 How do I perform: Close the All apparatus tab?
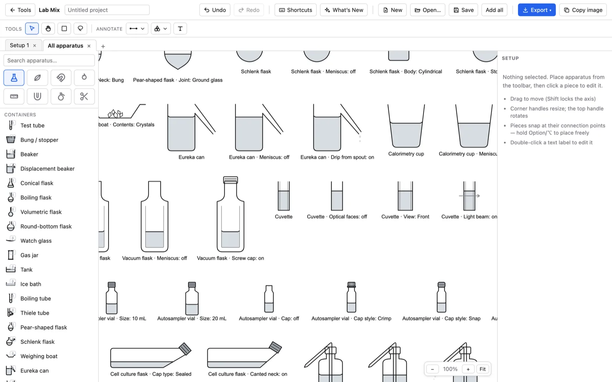pyautogui.click(x=89, y=46)
